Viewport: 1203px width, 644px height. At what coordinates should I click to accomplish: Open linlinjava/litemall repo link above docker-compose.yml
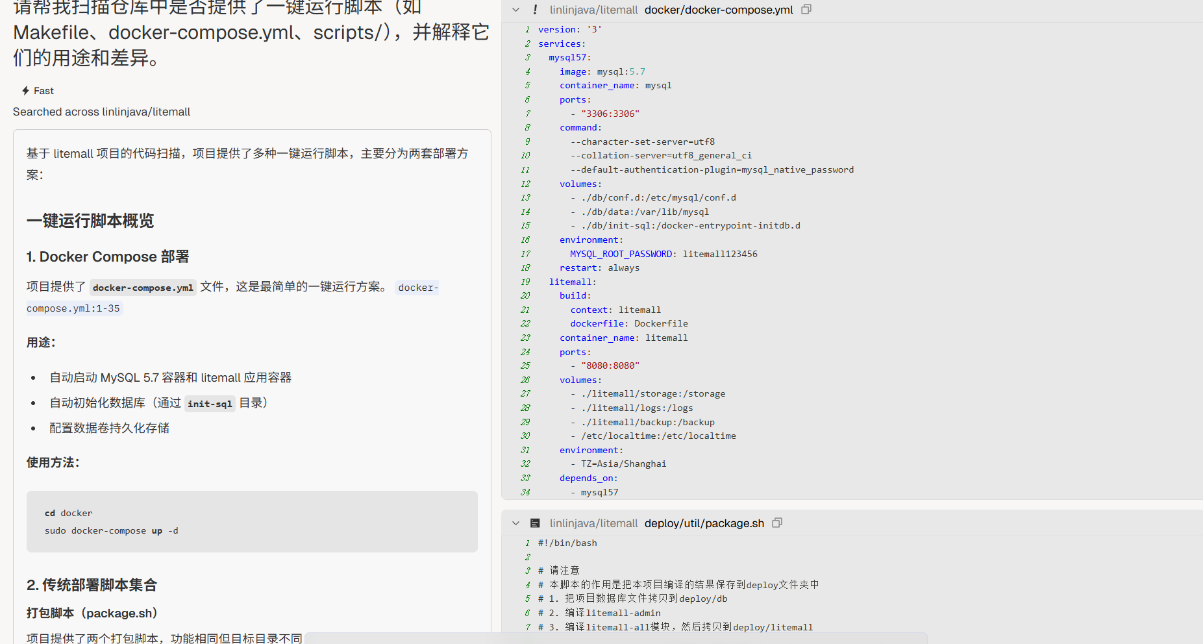pyautogui.click(x=593, y=10)
